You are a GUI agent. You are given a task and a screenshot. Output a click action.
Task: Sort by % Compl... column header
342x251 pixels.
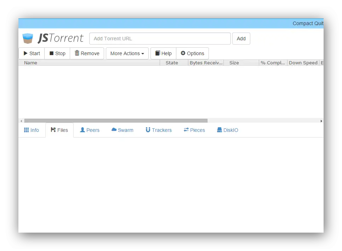tap(273, 63)
